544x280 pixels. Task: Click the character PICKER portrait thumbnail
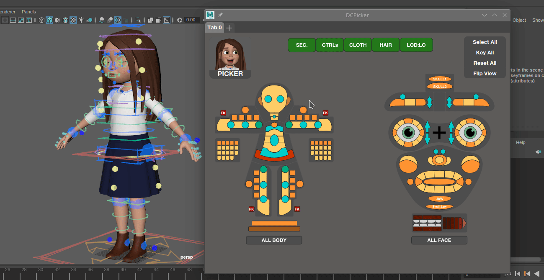(x=230, y=55)
